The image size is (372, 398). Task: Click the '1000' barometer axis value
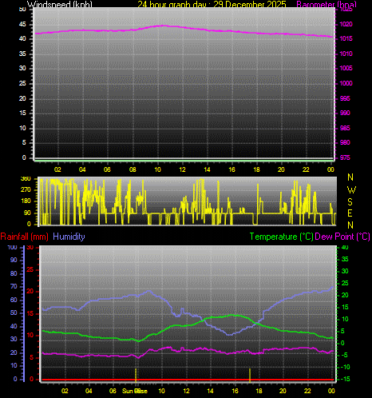tap(346, 83)
